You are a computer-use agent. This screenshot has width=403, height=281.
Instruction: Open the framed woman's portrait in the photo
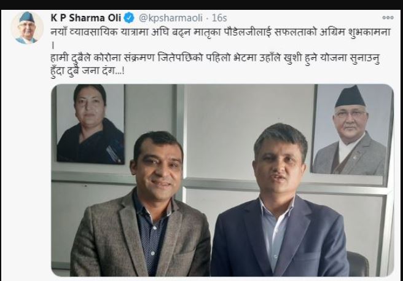point(90,124)
